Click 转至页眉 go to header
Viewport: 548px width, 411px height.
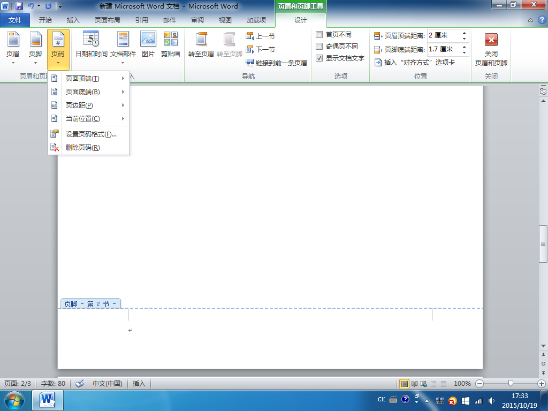click(x=201, y=44)
